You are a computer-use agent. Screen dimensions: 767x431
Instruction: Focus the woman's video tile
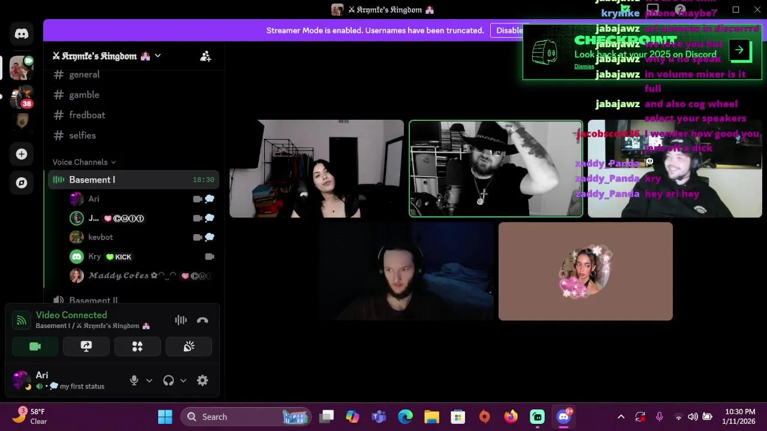(316, 169)
